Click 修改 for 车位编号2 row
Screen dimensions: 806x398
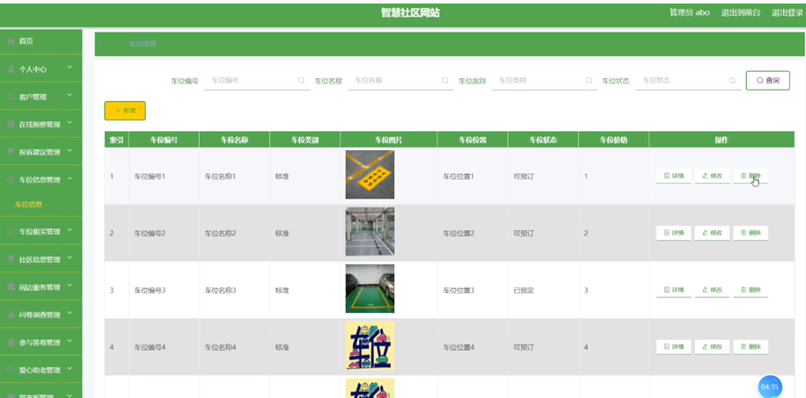point(712,233)
